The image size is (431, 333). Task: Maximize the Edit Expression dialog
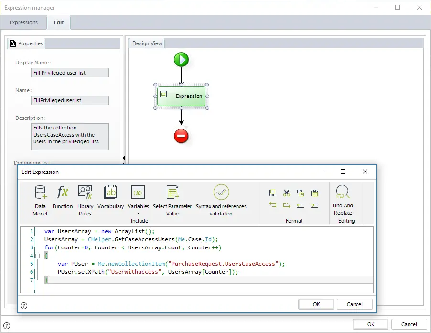point(343,172)
